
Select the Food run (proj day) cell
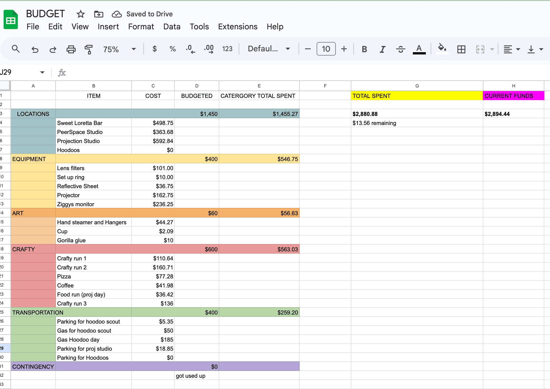[x=93, y=294]
